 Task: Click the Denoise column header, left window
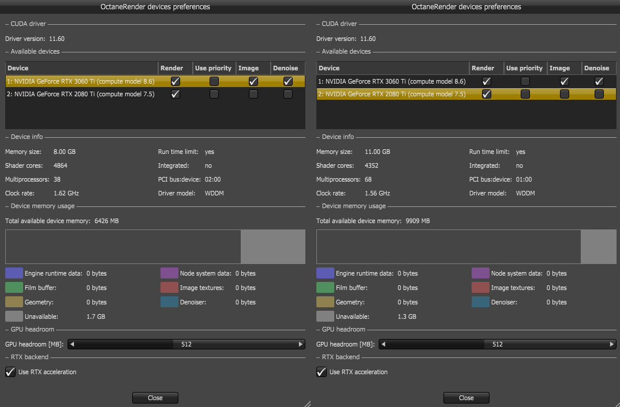click(x=288, y=68)
